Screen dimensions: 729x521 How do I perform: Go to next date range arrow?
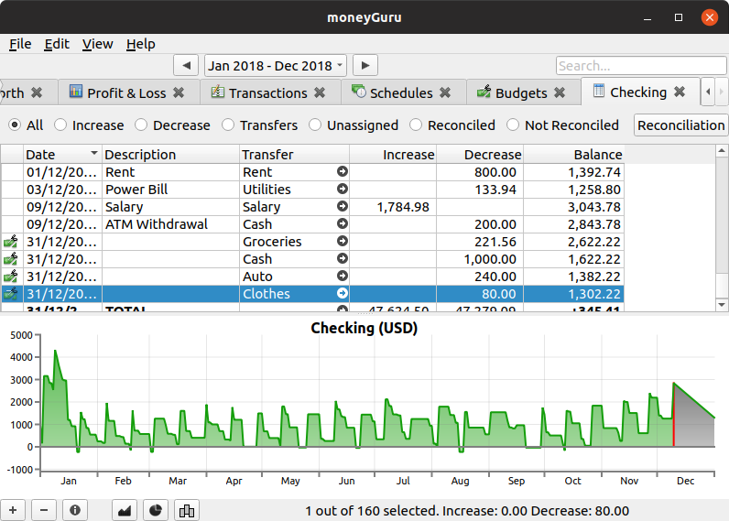365,66
